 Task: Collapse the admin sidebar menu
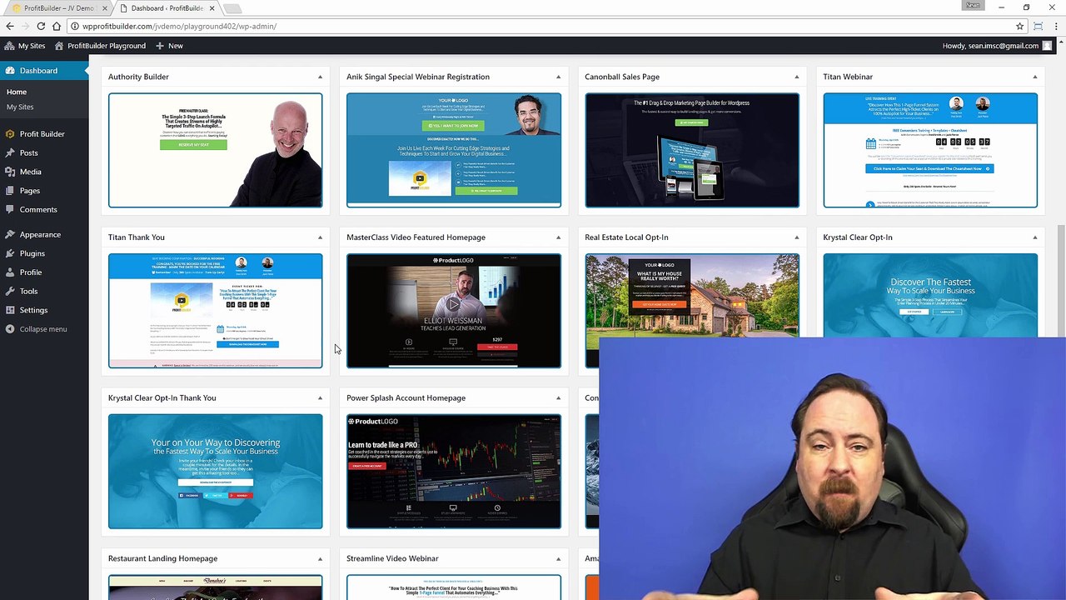[36, 329]
